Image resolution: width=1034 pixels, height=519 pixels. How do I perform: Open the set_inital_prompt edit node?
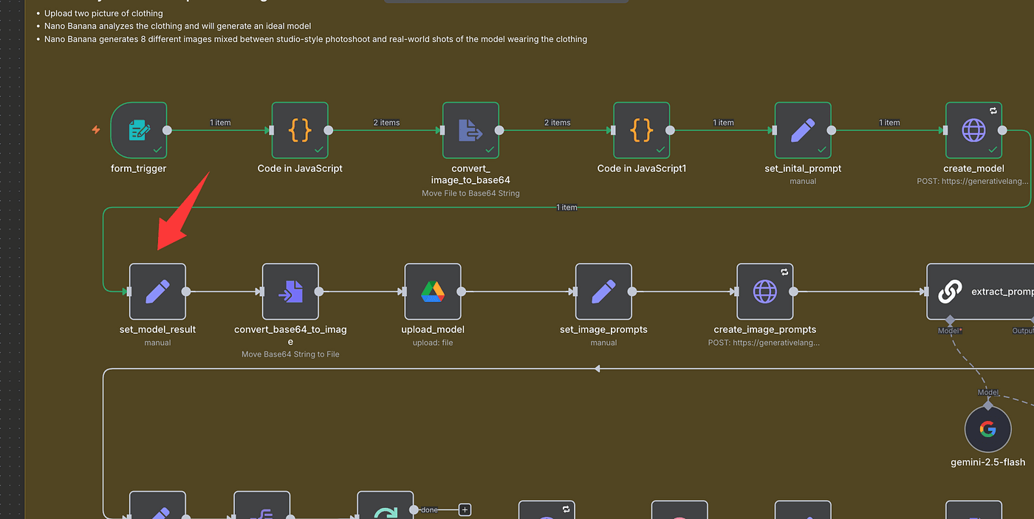[x=803, y=131]
